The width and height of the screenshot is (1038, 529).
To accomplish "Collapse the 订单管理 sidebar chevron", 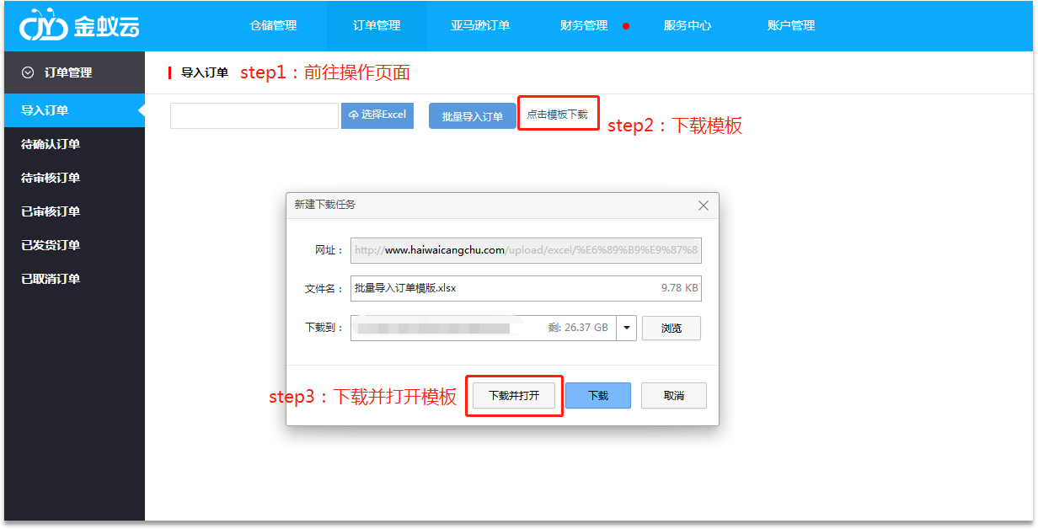I will (x=29, y=73).
